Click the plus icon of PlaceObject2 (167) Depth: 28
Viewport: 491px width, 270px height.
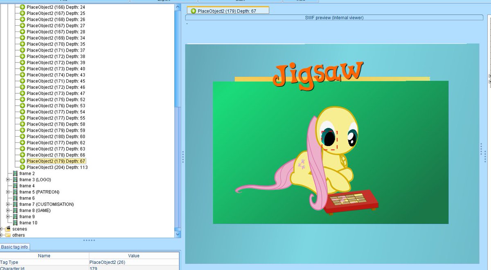[23, 32]
